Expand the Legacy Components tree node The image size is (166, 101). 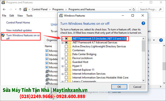click(x=63, y=81)
